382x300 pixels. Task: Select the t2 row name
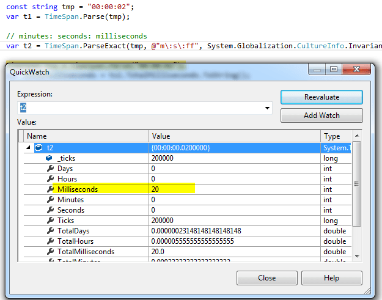pyautogui.click(x=50, y=148)
